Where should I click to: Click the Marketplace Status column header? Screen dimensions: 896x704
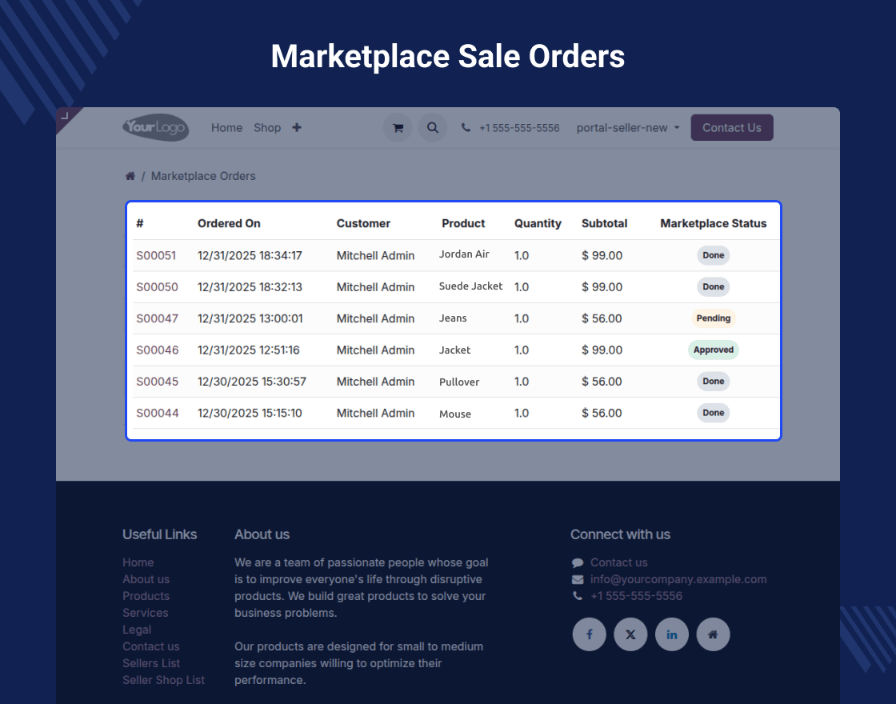(713, 223)
